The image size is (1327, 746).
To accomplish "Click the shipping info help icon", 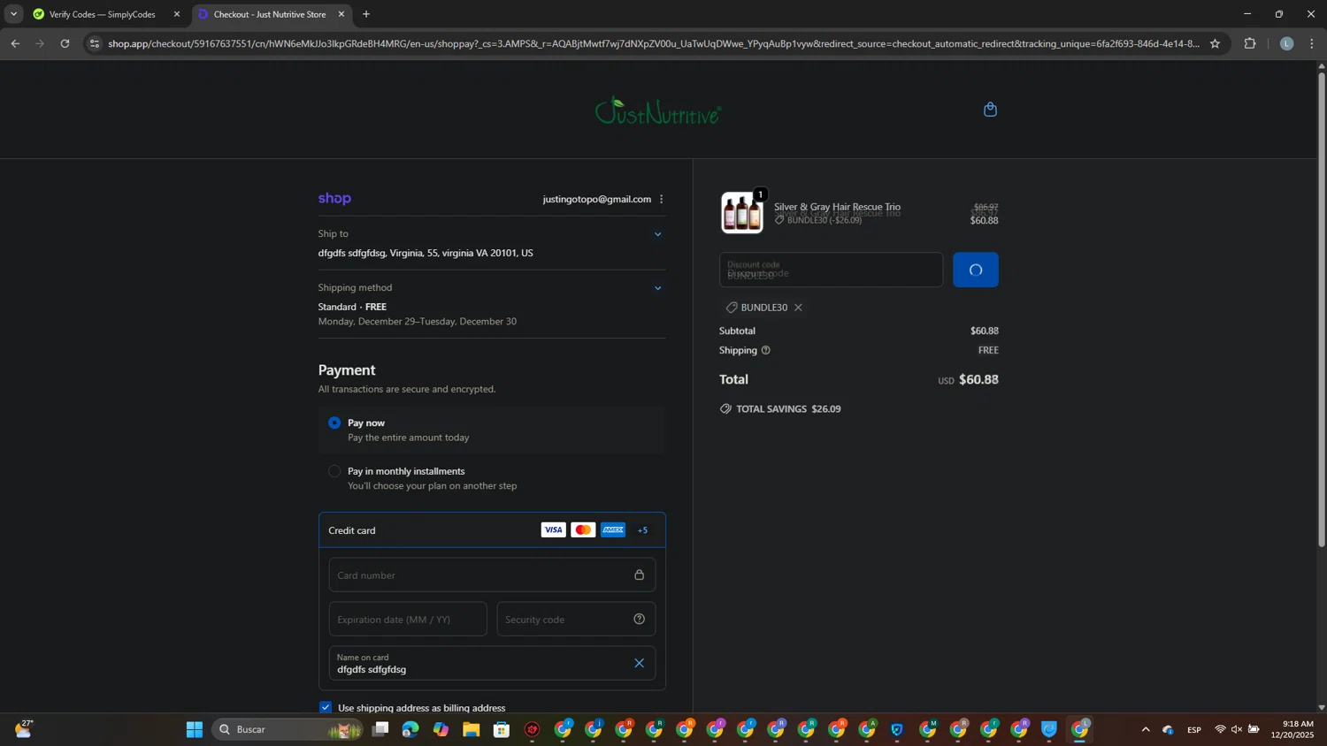I will tap(766, 350).
